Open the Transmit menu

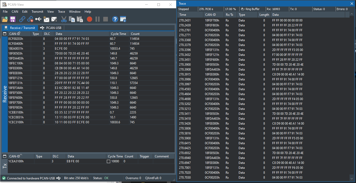point(37,12)
